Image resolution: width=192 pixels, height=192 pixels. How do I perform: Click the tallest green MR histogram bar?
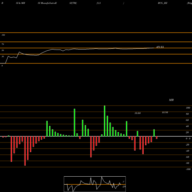coord(104,121)
